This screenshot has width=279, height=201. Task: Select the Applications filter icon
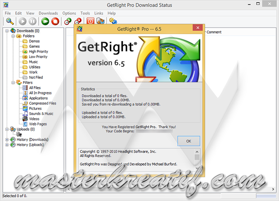tap(25, 98)
